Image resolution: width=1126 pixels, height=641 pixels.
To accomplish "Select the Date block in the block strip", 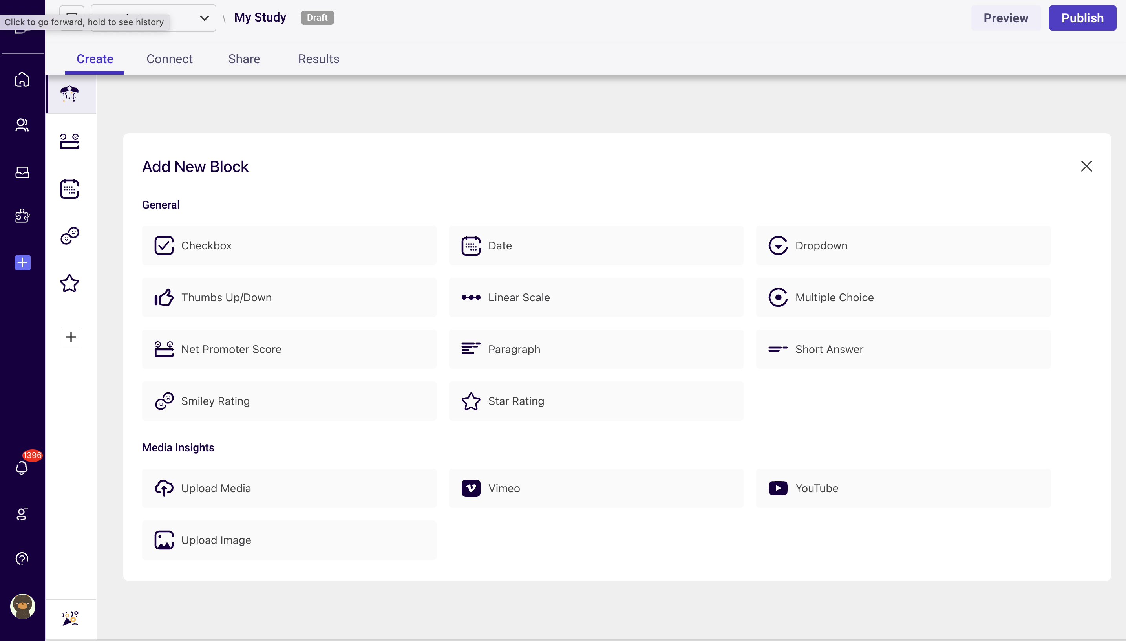I will click(x=69, y=189).
